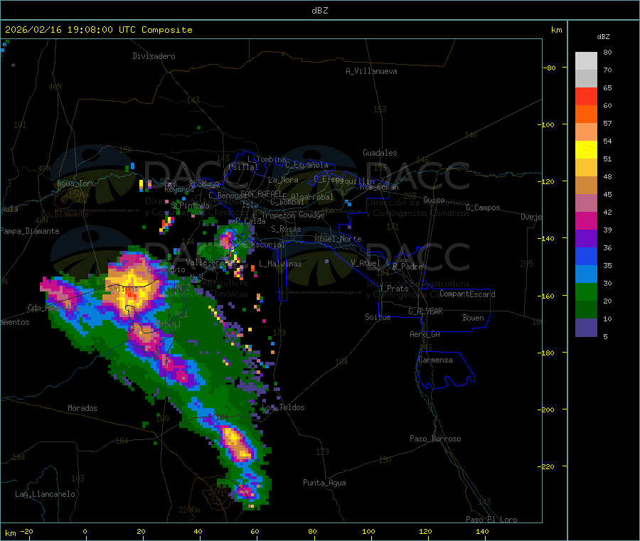Click the 'CompantEscand' label
The width and height of the screenshot is (640, 541).
pyautogui.click(x=467, y=294)
